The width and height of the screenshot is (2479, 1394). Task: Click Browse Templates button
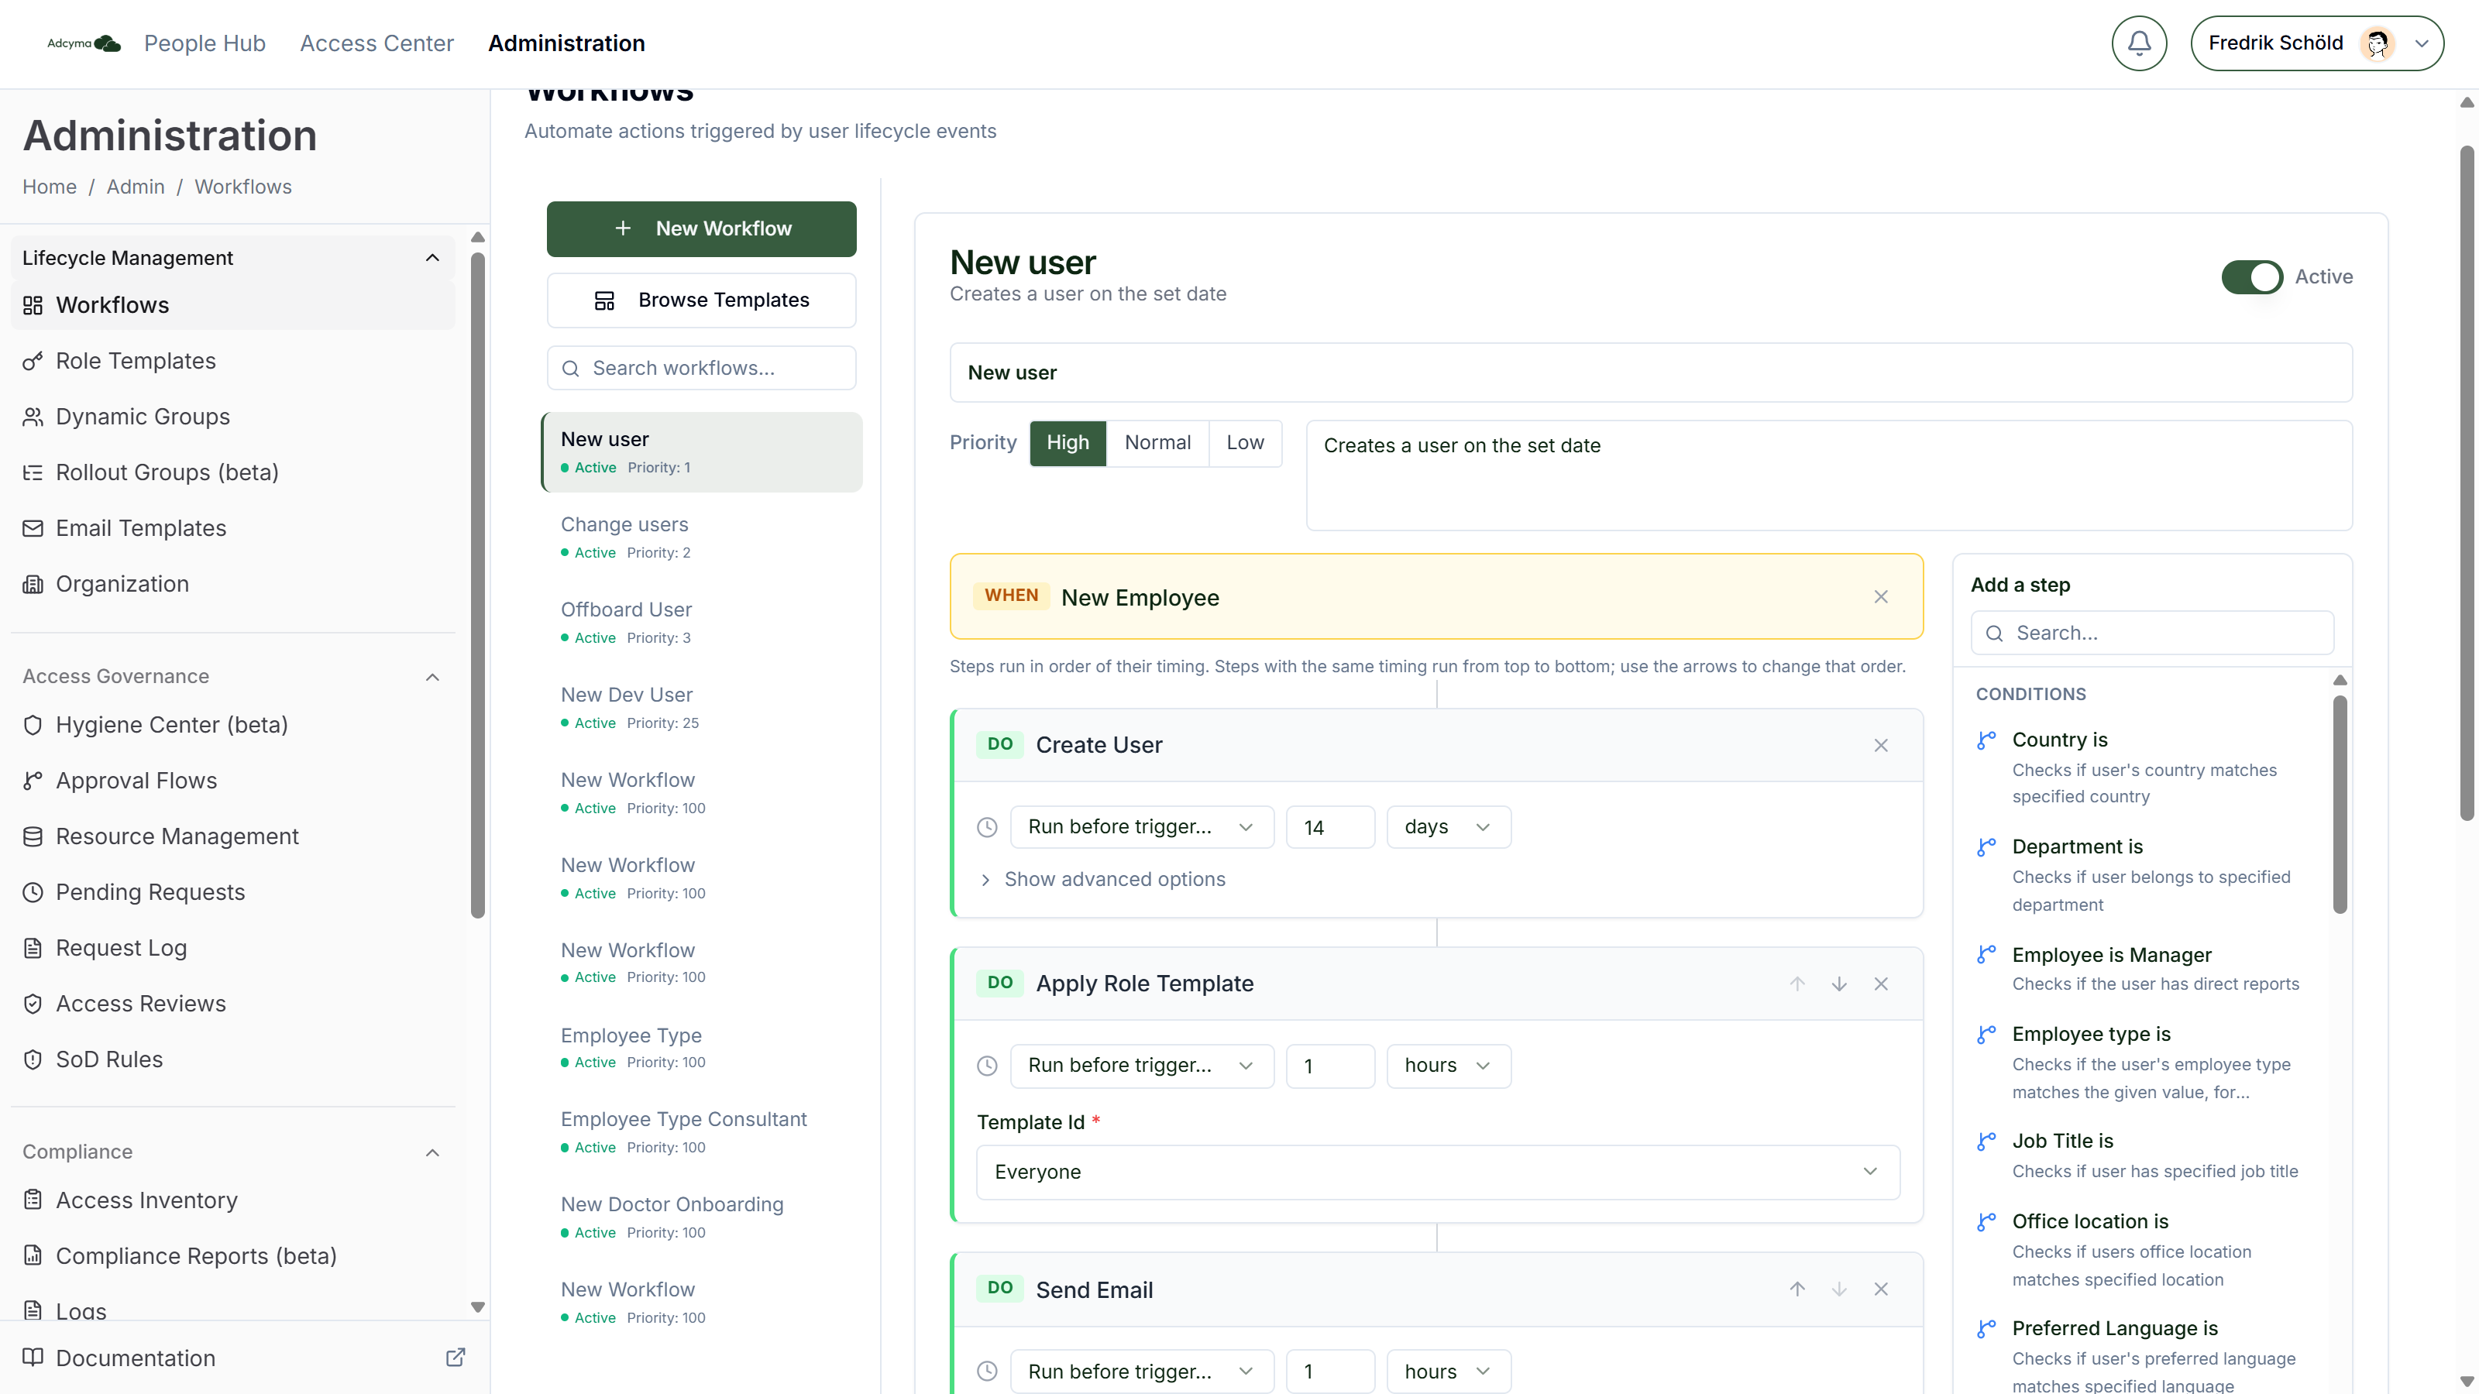[x=702, y=300]
